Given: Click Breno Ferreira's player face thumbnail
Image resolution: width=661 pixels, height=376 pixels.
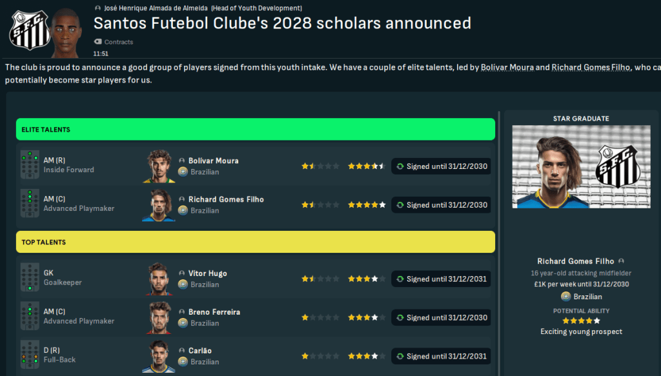Looking at the screenshot, I should 159,317.
